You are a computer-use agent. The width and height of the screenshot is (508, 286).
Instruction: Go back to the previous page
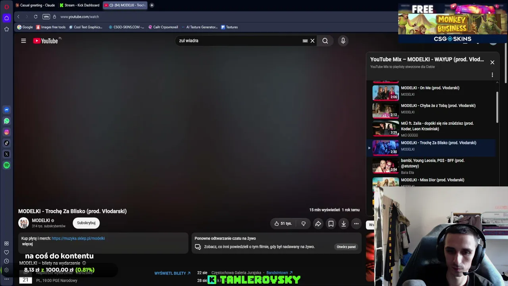pos(18,17)
